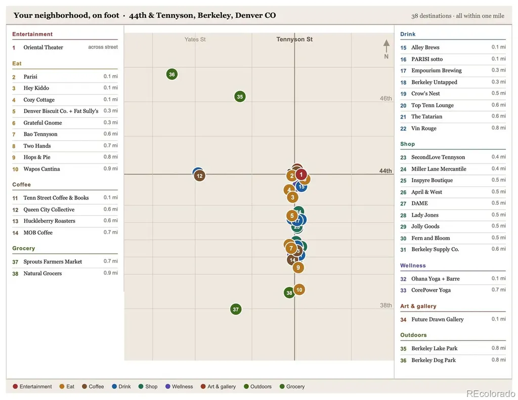Click the red Entertainment legend dot
The image size is (518, 400).
pos(15,386)
